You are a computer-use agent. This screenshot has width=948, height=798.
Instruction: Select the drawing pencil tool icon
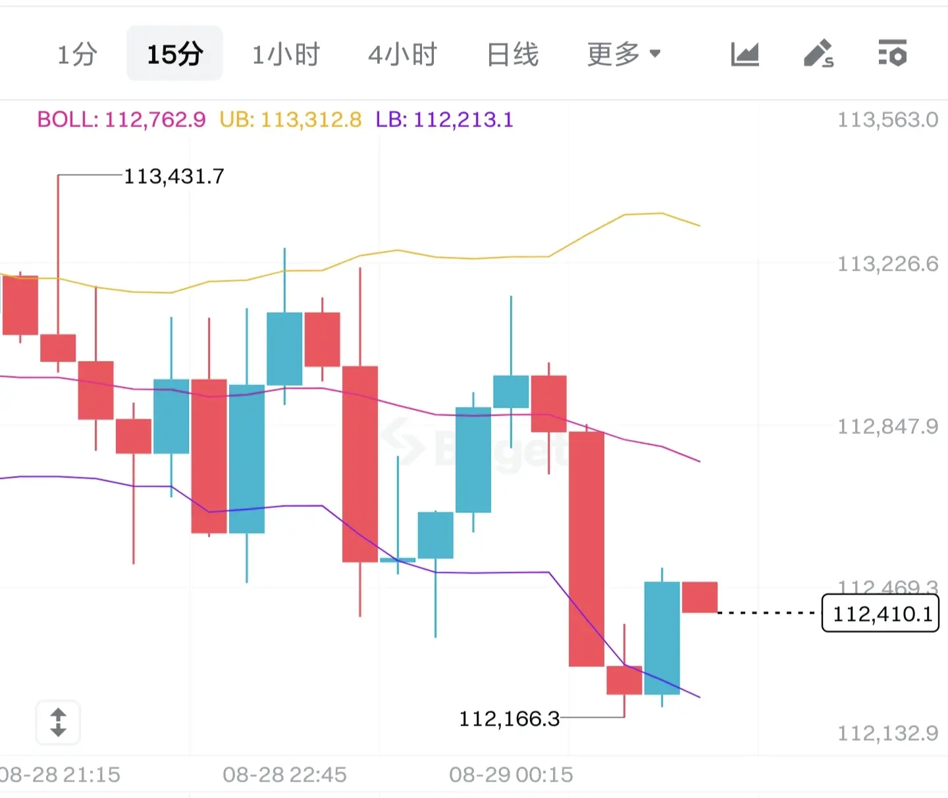click(819, 54)
